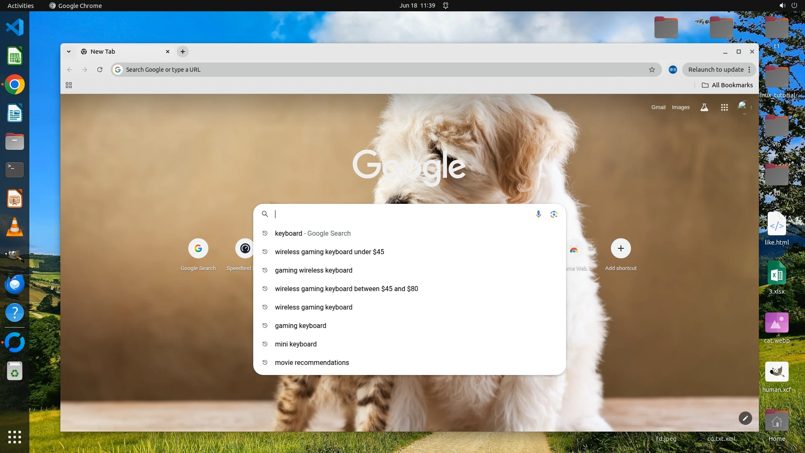Expand the tab search dropdown arrow

[69, 52]
